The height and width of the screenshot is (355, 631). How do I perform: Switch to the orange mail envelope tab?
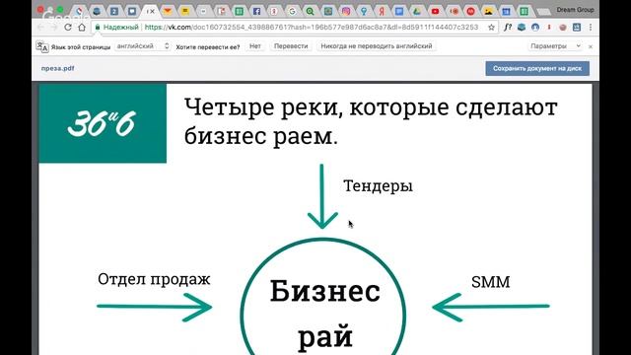168,11
